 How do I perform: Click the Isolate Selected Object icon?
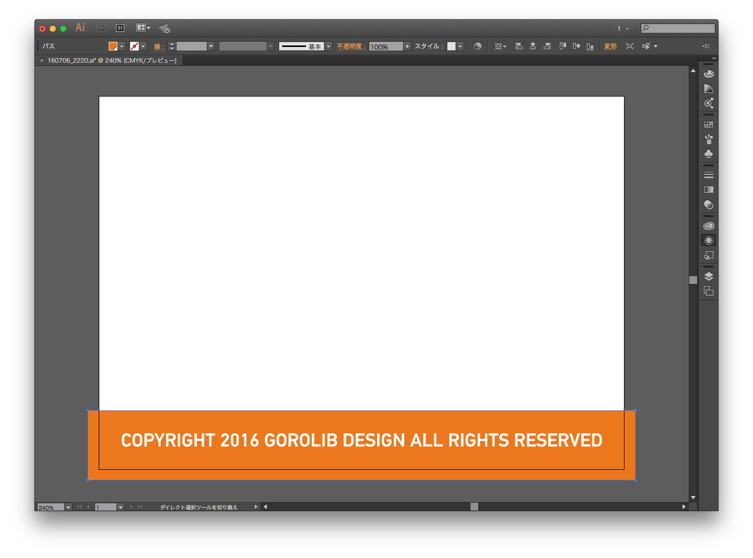pos(629,46)
